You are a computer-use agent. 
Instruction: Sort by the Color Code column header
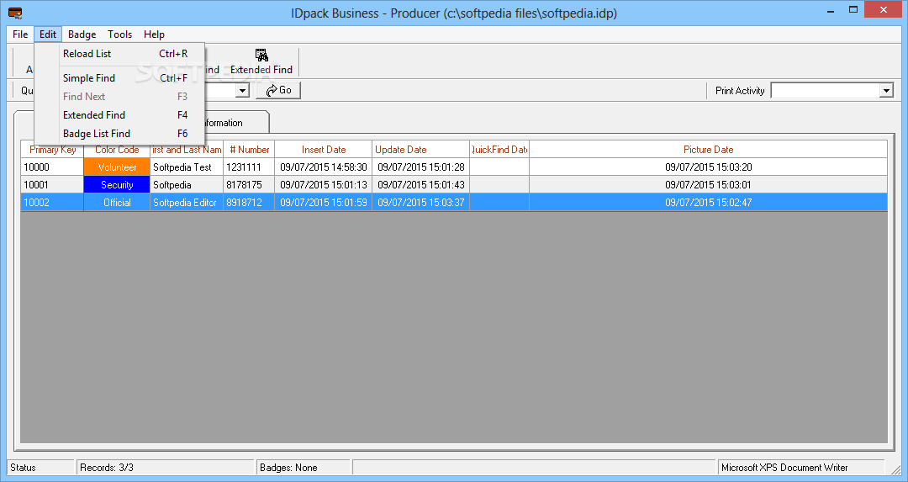click(x=117, y=150)
